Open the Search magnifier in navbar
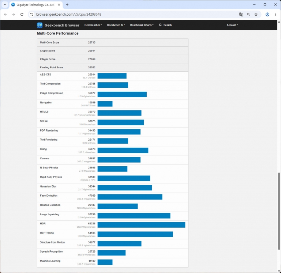This screenshot has height=273, width=281. click(x=161, y=25)
